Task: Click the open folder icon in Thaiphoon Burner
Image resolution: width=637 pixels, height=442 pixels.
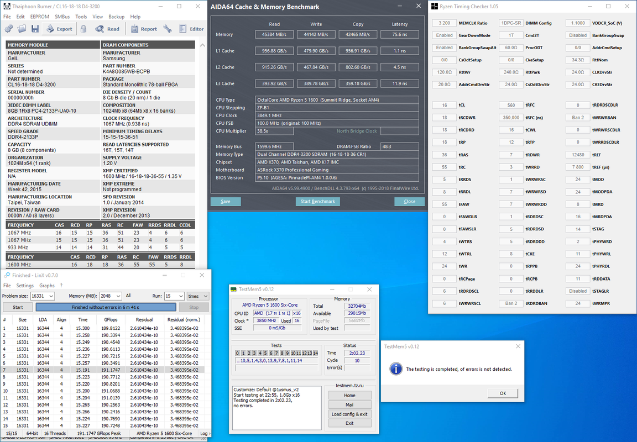Action: pyautogui.click(x=22, y=29)
